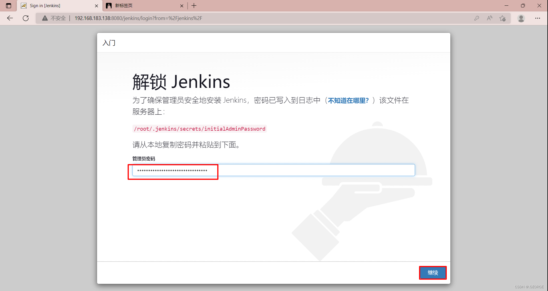The width and height of the screenshot is (548, 291).
Task: Restore down the browser window
Action: [523, 6]
